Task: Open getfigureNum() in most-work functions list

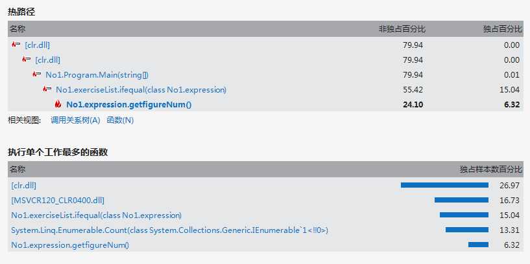Action: (x=70, y=245)
